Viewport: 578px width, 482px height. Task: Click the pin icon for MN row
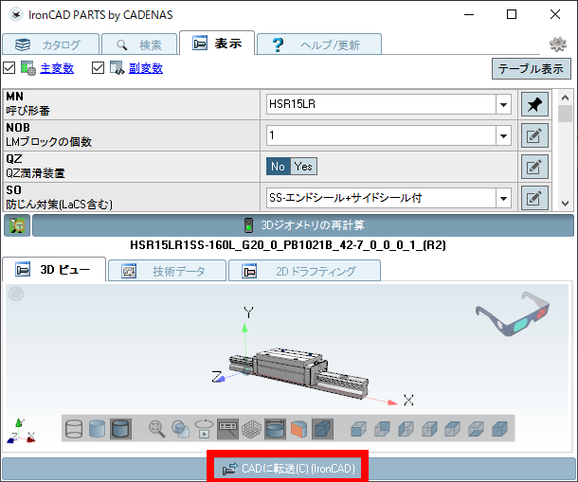(534, 104)
